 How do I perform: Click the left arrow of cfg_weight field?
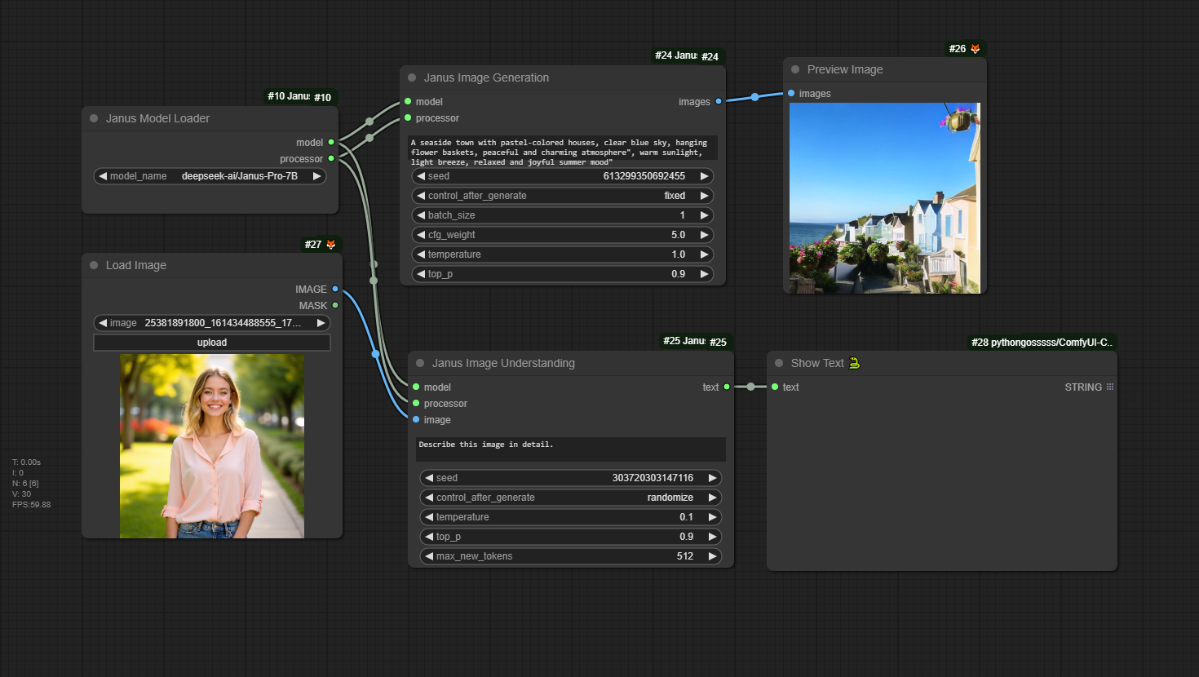click(421, 235)
